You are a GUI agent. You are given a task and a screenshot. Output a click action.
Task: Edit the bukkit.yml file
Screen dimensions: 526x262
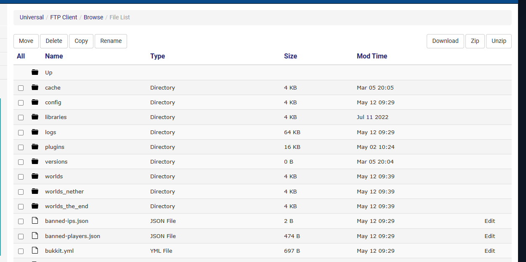tap(490, 251)
